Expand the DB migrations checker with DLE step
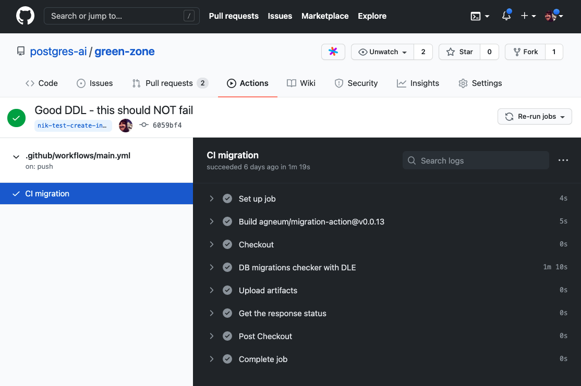Viewport: 581px width, 386px height. [x=212, y=268]
